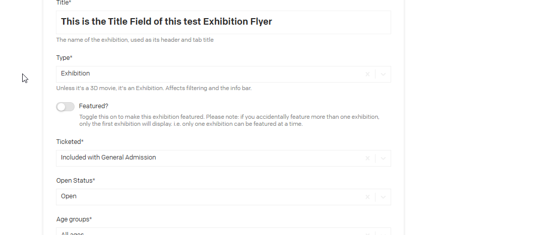This screenshot has height=235, width=560.
Task: Click the 'Featured?' toggle label
Action: (94, 106)
